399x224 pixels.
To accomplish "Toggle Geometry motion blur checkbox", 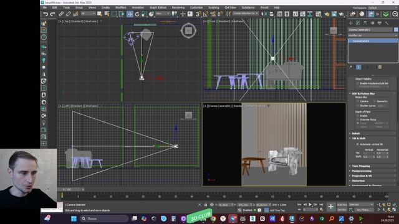I will pos(375,101).
